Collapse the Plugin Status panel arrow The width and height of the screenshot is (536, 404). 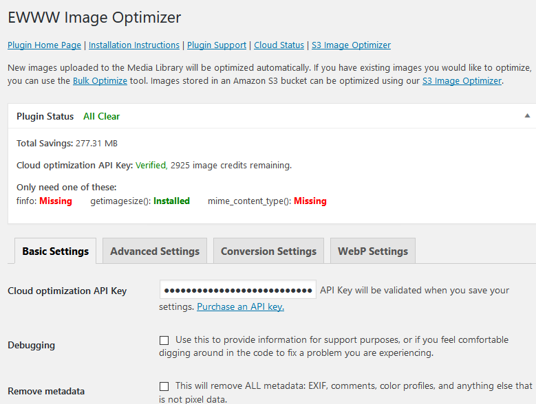(x=527, y=115)
